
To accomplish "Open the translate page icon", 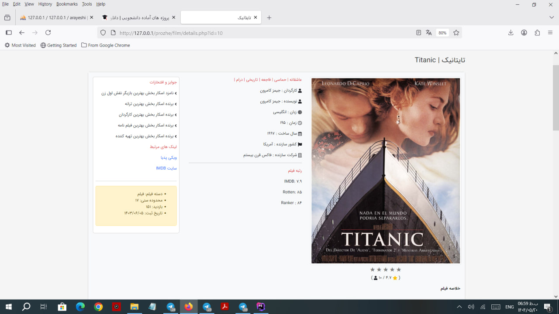I will click(x=429, y=33).
